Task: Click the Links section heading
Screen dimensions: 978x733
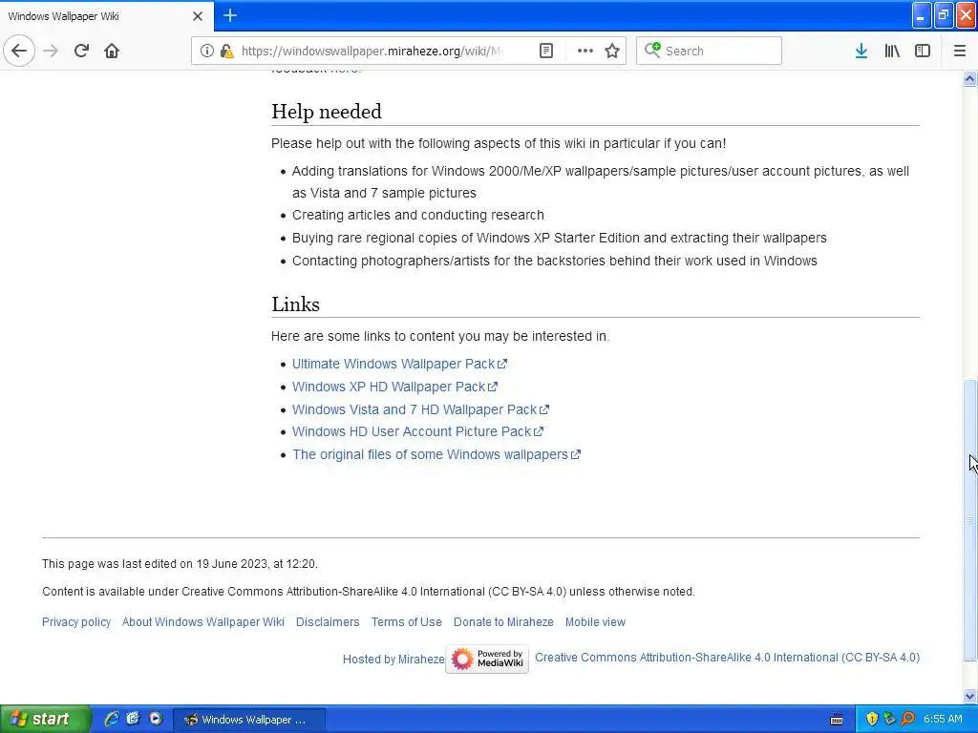Action: 295,304
